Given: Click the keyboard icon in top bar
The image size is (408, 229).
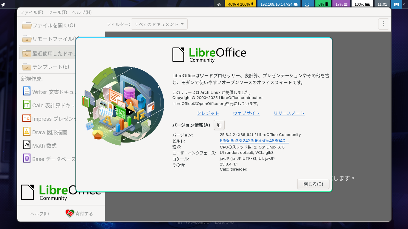Looking at the screenshot, I should pyautogui.click(x=396, y=4).
